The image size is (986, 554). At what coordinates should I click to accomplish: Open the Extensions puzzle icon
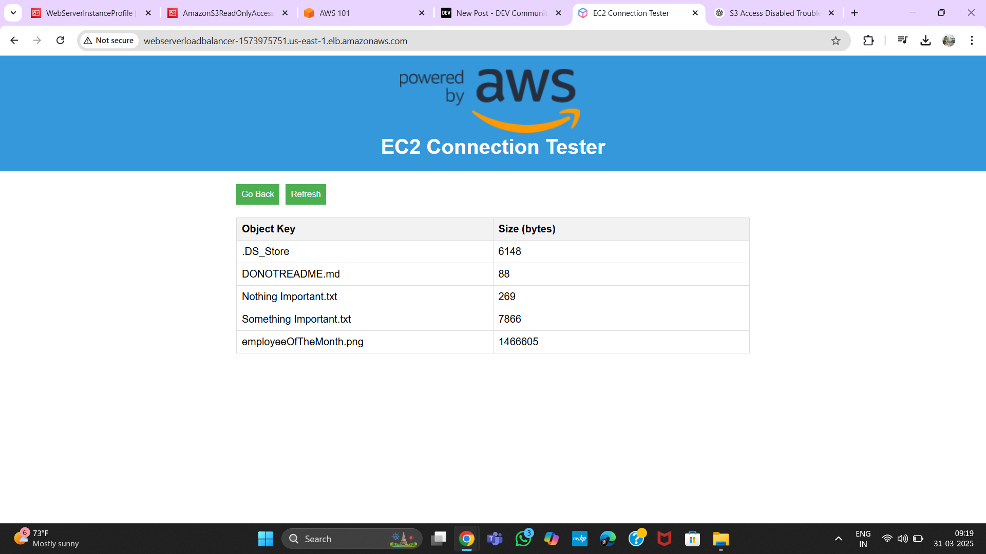pyautogui.click(x=868, y=41)
